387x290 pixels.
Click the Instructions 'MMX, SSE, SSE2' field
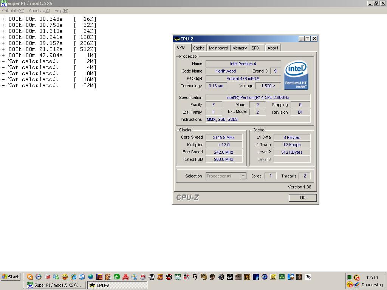coord(258,119)
